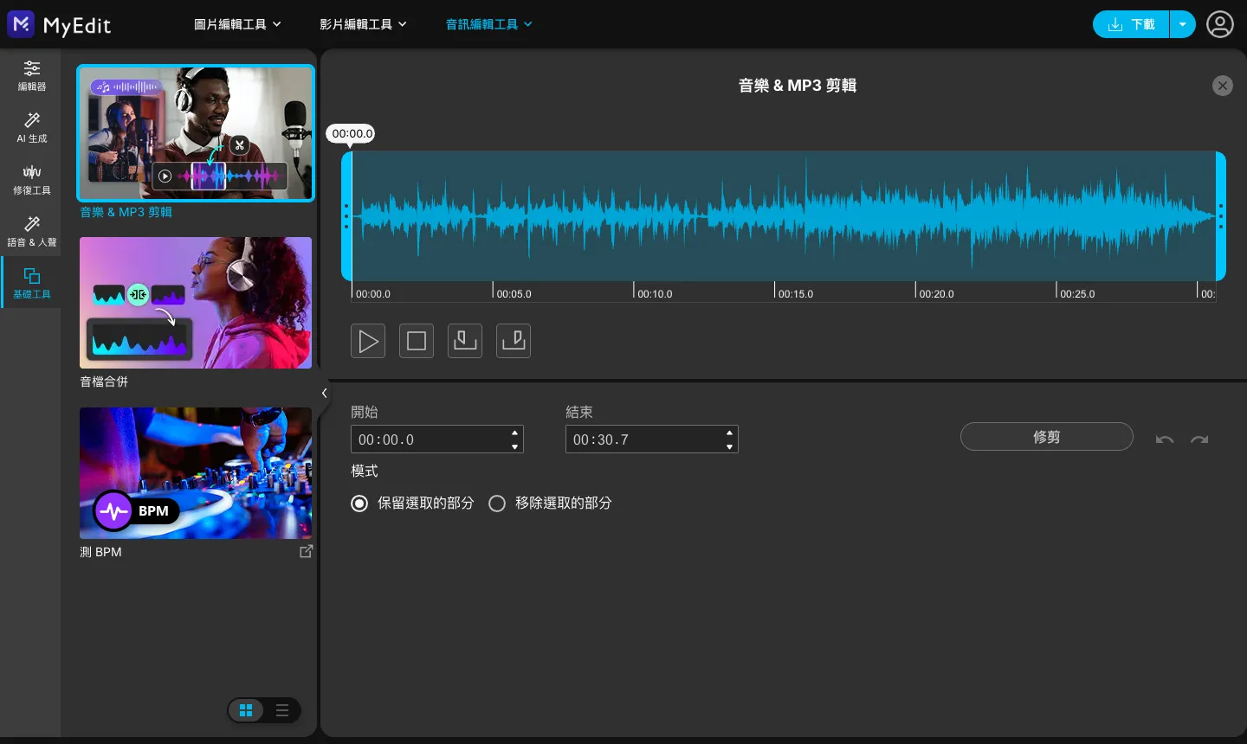The image size is (1247, 744).
Task: Click the 音檔合併 tool label
Action: coord(104,382)
